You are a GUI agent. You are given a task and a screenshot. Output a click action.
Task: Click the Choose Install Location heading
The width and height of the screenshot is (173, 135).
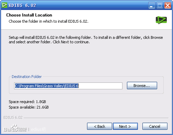29,15
